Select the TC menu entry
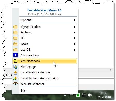 tap(45, 38)
